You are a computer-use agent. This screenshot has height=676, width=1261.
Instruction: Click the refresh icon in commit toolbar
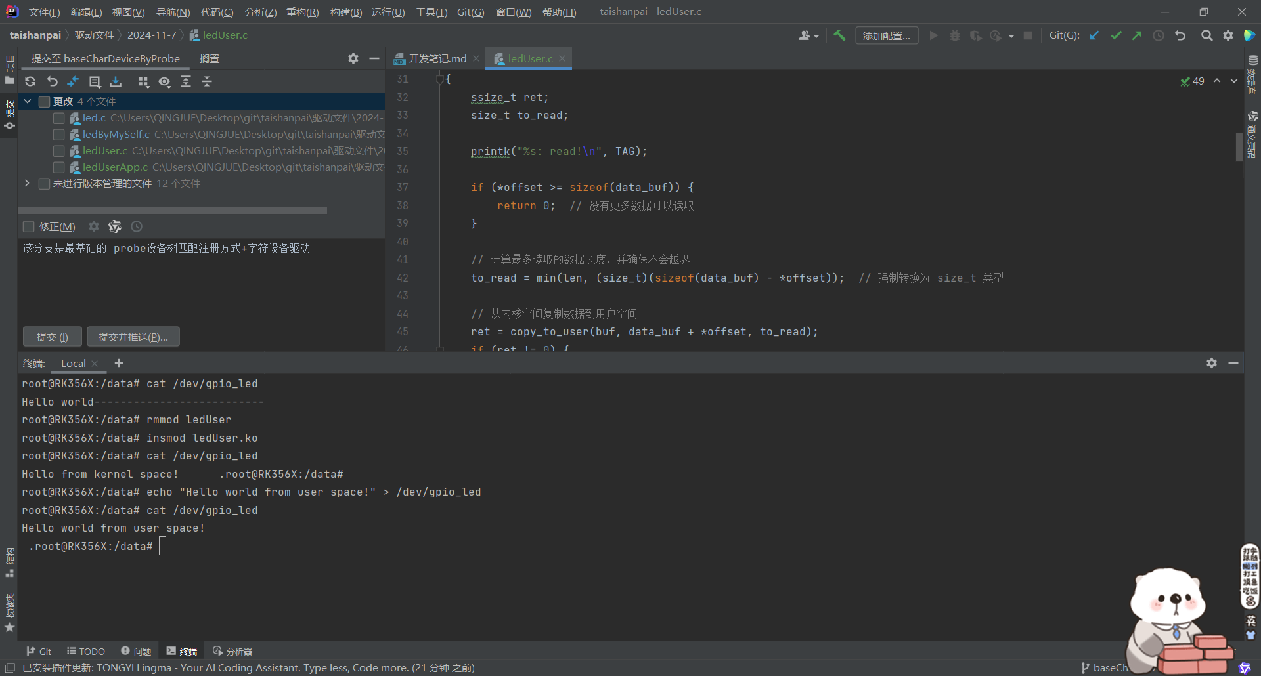point(30,81)
